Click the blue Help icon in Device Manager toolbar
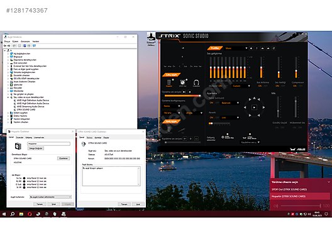The height and width of the screenshot is (249, 332). [25, 46]
